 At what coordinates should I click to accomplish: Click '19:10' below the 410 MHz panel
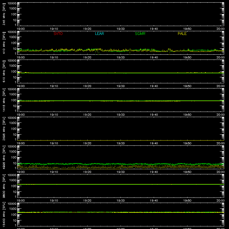[54, 58]
